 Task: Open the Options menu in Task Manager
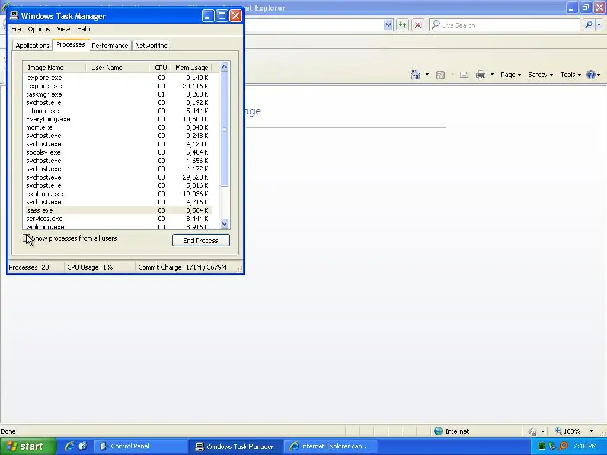39,29
